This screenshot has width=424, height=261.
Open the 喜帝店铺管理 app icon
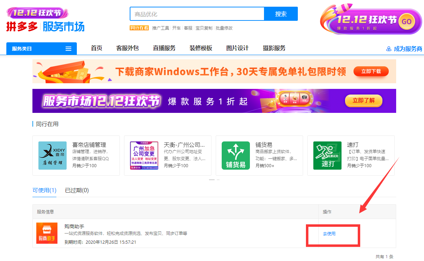point(53,156)
